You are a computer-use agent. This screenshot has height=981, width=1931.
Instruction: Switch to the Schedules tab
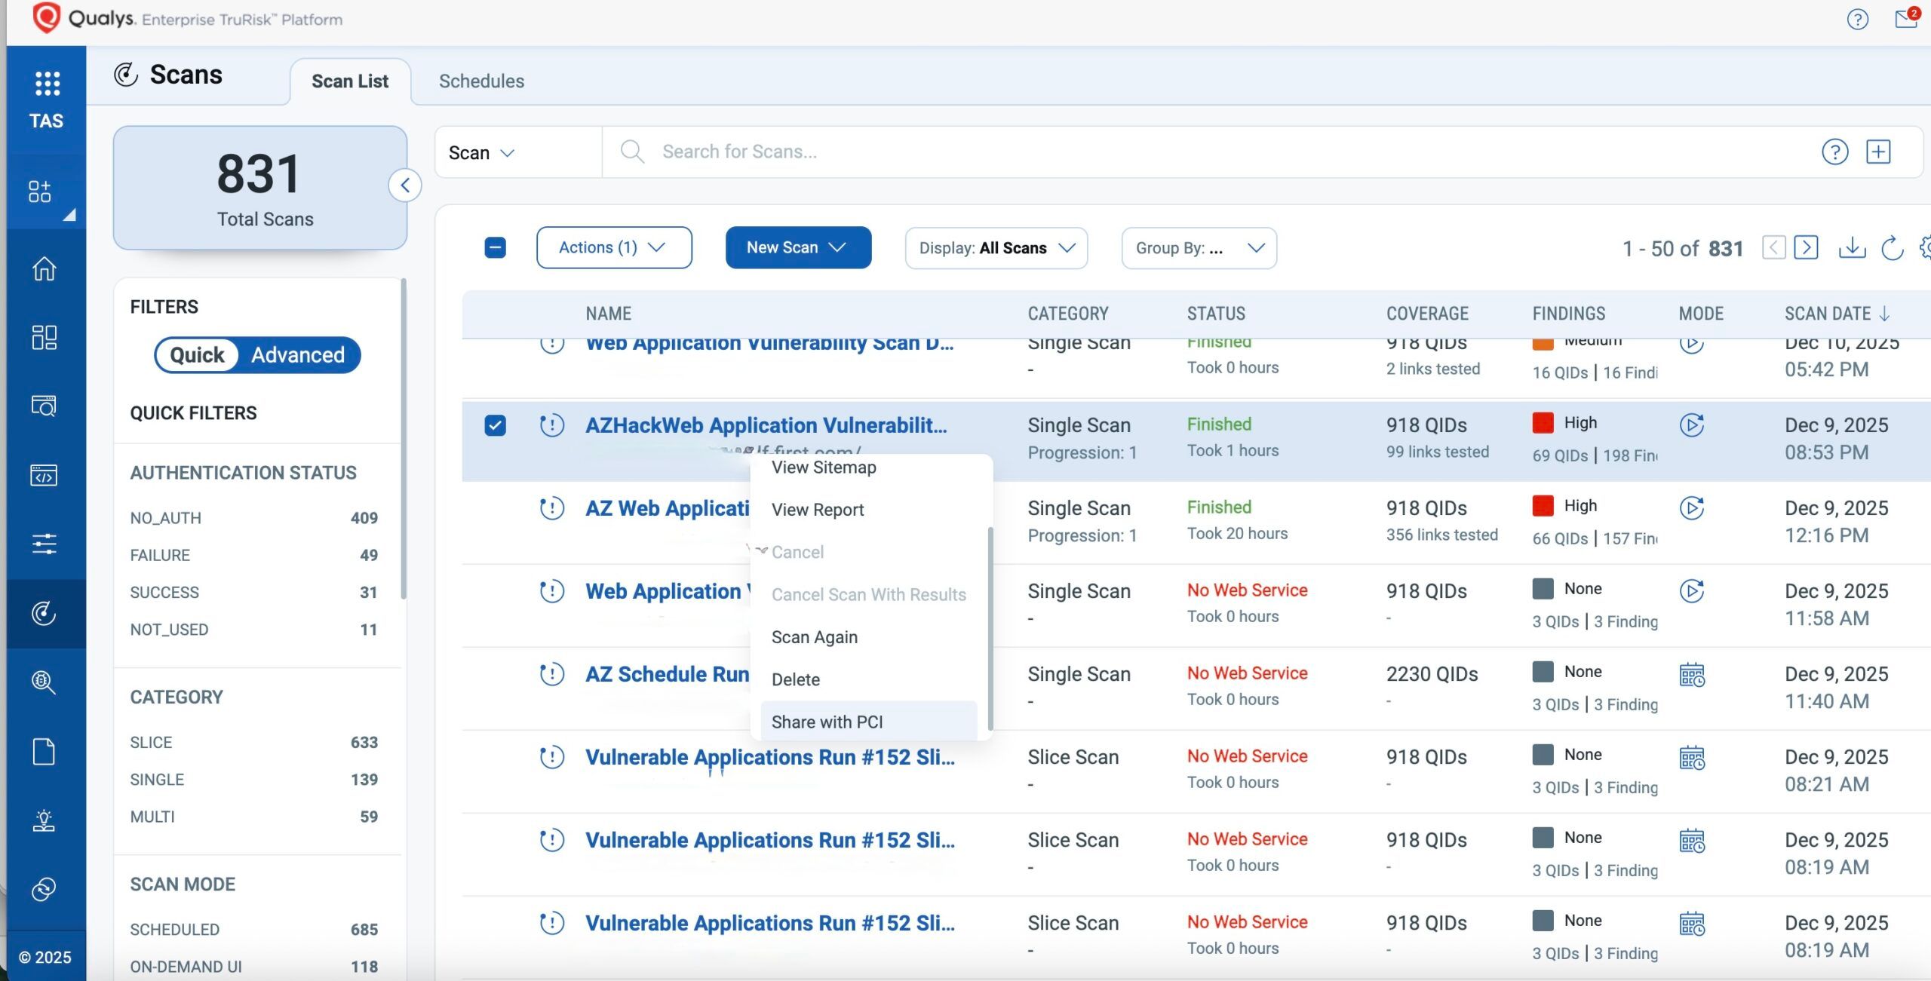click(x=481, y=81)
